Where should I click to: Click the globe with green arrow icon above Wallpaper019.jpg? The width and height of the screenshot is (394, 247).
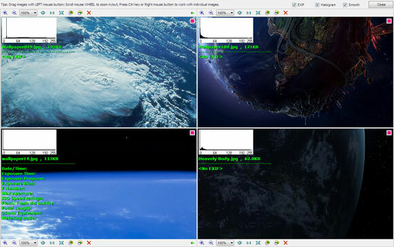point(80,13)
